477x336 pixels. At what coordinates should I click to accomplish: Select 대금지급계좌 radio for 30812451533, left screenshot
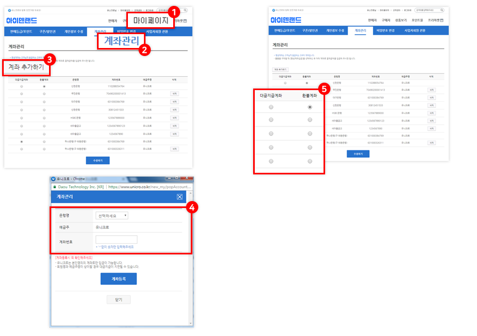[22, 110]
